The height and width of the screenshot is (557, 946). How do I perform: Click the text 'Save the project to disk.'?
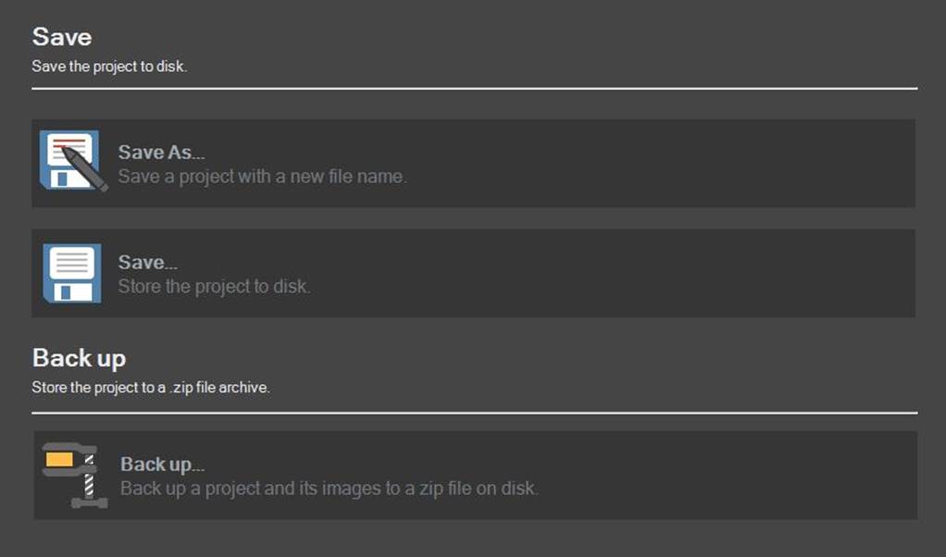[109, 66]
